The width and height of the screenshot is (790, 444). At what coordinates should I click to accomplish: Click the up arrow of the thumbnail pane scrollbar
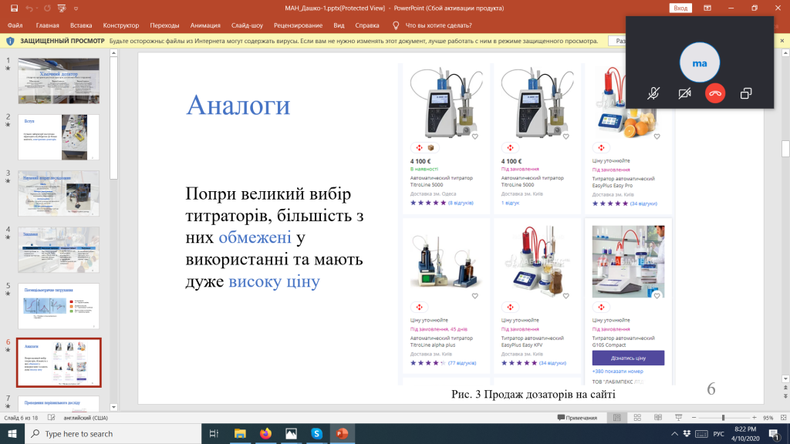(113, 53)
